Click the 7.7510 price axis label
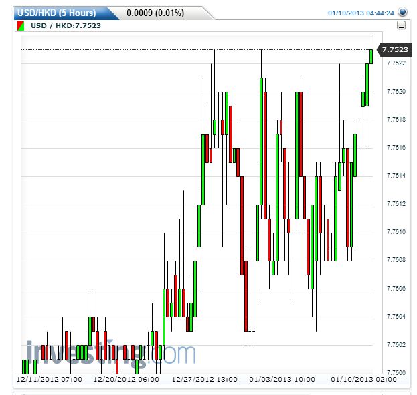 (396, 232)
